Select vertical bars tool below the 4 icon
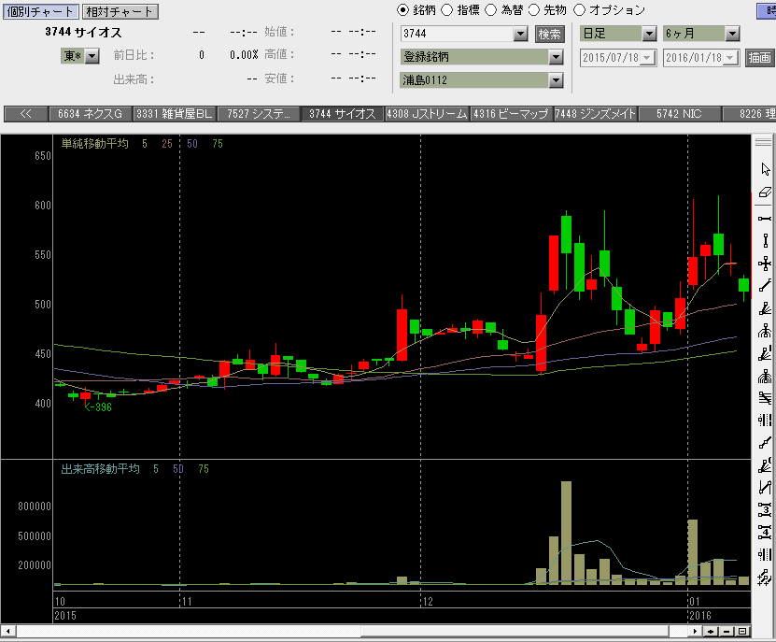Viewport: 776px width, 642px height. click(x=765, y=555)
